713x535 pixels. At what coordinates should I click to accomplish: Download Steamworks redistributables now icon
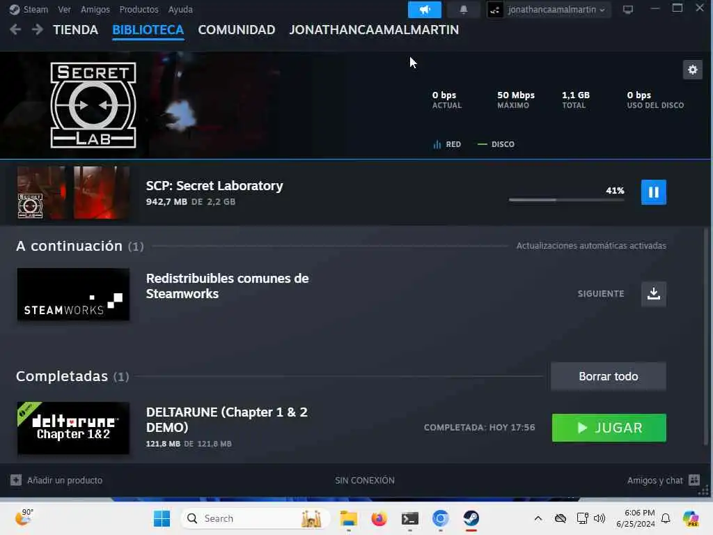click(x=653, y=294)
